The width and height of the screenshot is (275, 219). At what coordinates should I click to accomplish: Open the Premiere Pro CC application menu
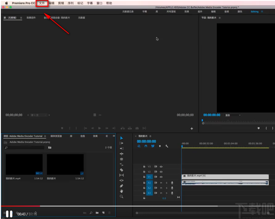pyautogui.click(x=23, y=3)
